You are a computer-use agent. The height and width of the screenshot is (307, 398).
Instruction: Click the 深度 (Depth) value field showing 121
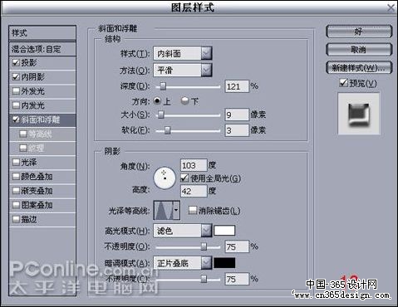[237, 86]
